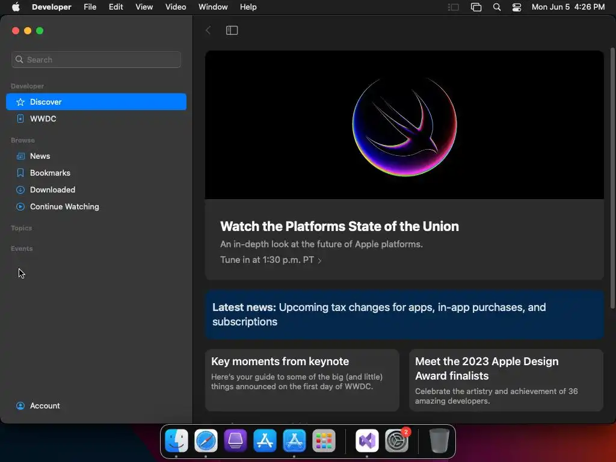616x462 pixels.
Task: Open the WWDC sidebar section
Action: point(96,119)
